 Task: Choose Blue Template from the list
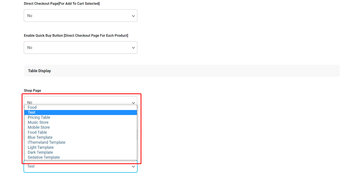[40, 137]
